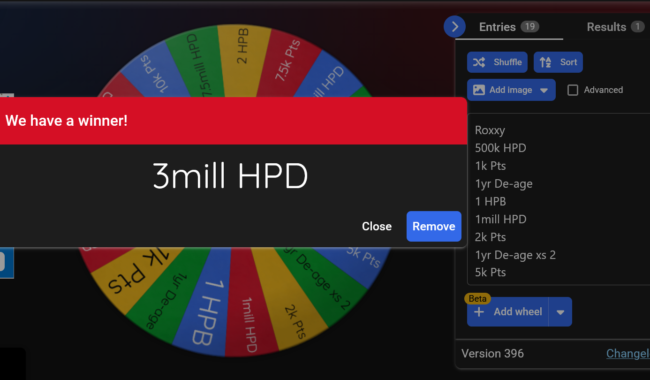This screenshot has height=380, width=650.
Task: Open the dropdown arrow beside Add wheel
Action: coord(560,312)
